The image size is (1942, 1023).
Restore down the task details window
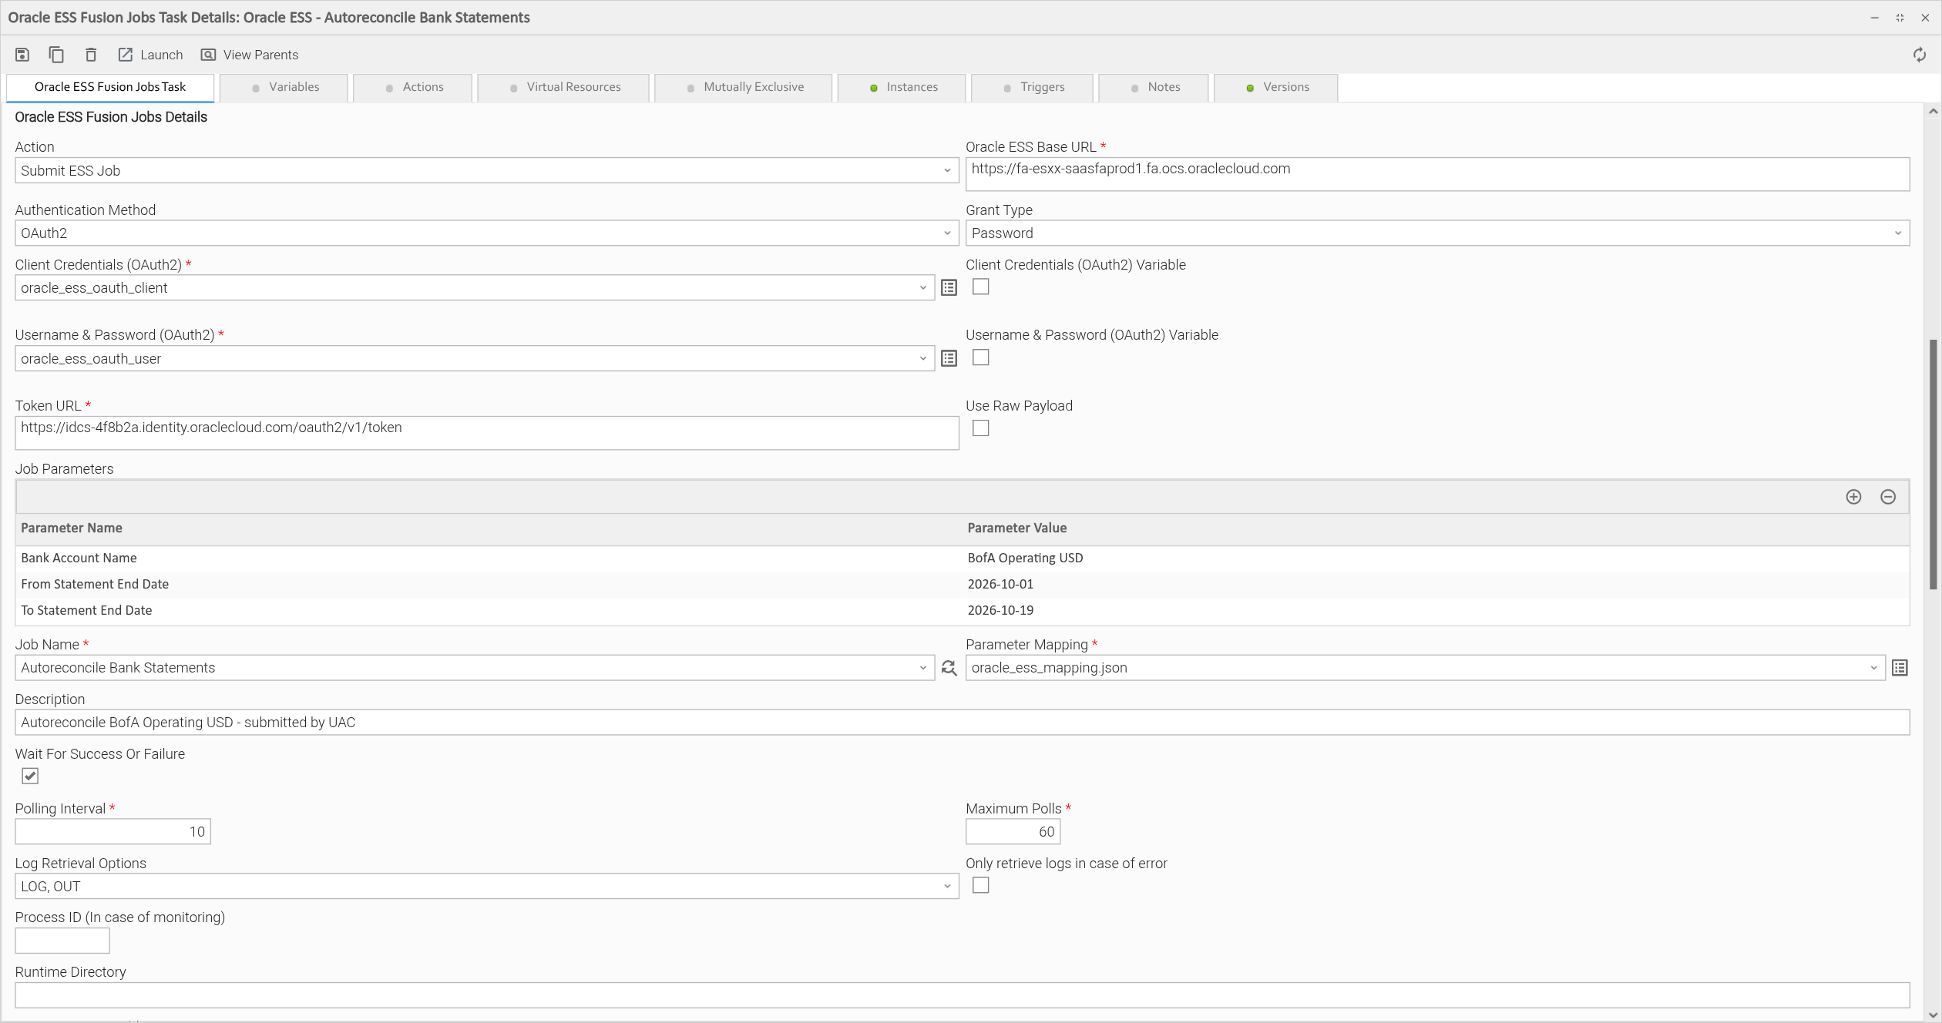pos(1900,18)
